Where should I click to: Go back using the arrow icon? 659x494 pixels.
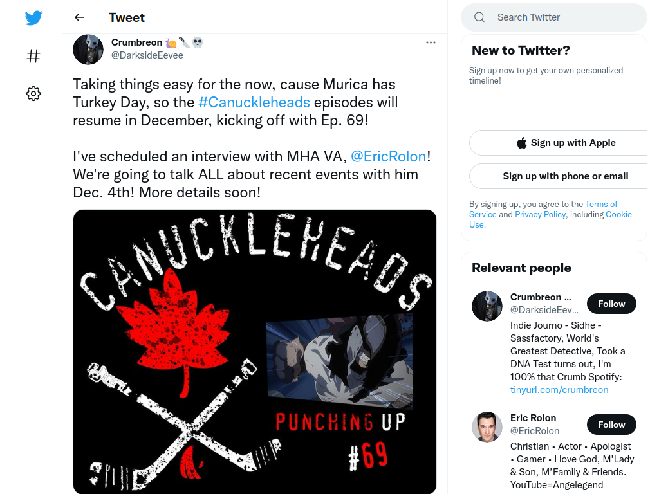[79, 17]
